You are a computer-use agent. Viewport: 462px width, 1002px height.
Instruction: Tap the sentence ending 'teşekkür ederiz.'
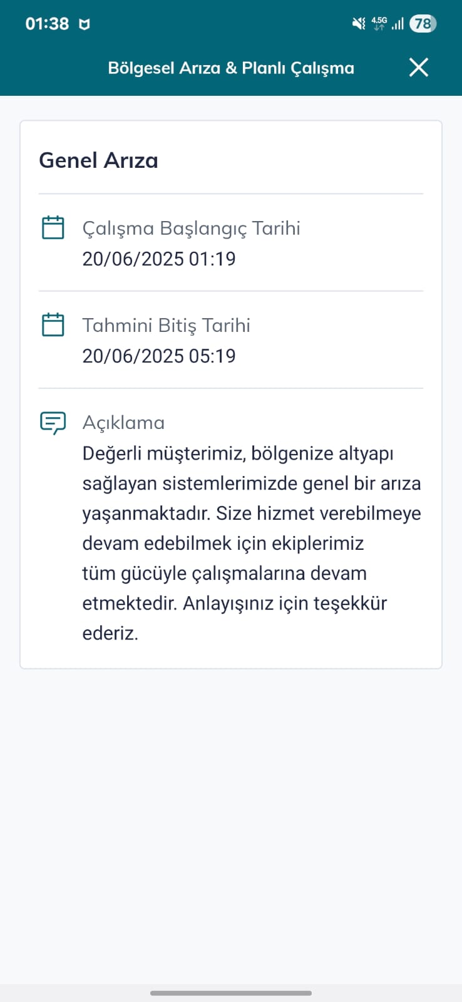pyautogui.click(x=235, y=617)
